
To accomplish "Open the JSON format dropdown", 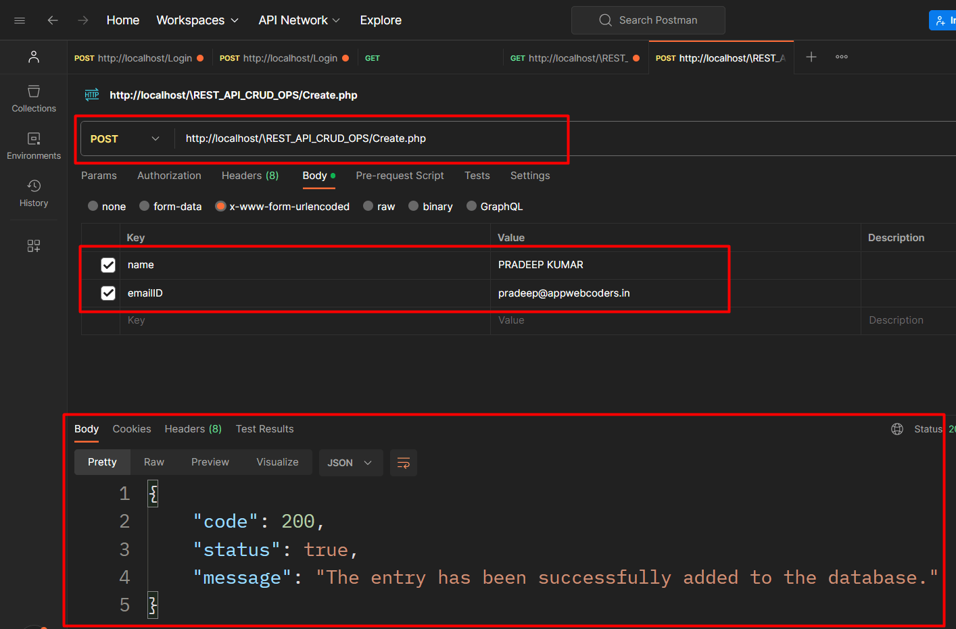I will pyautogui.click(x=350, y=463).
